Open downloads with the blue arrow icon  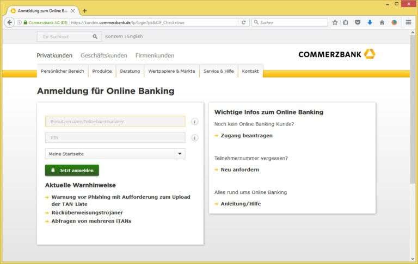tap(370, 22)
